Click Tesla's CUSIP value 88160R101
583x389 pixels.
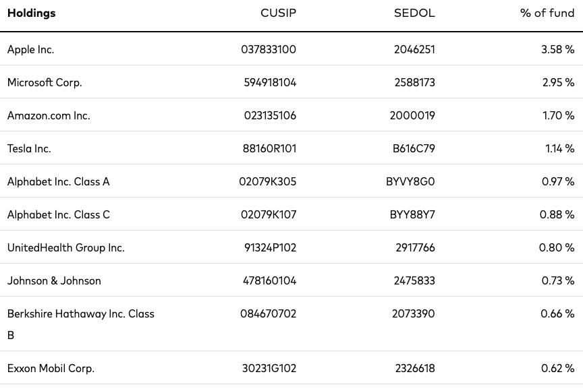[269, 148]
